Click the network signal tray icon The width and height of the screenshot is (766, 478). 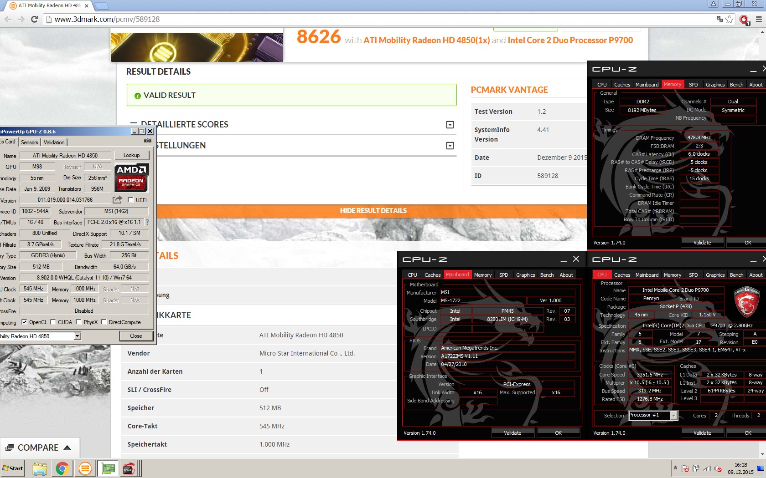707,468
